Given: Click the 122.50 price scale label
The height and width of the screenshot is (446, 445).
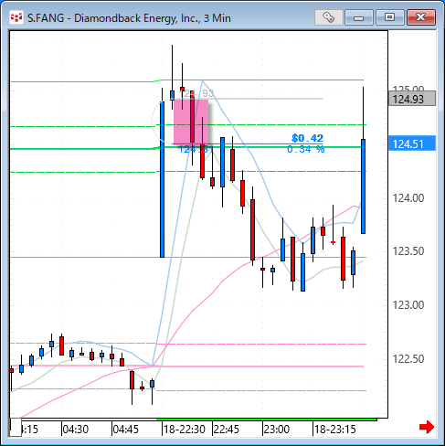Looking at the screenshot, I should (408, 359).
